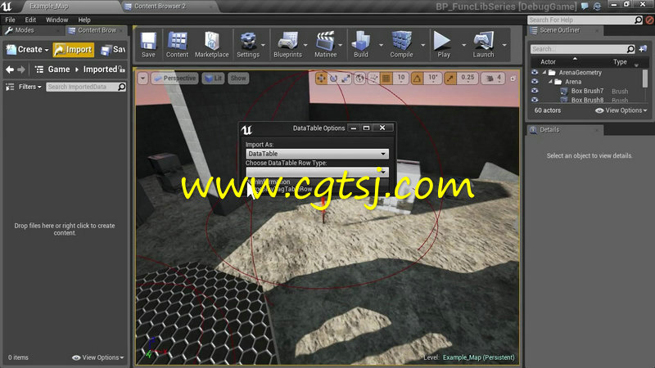655x368 pixels.
Task: Click the magnifier in Search For Help
Action: tap(638, 20)
